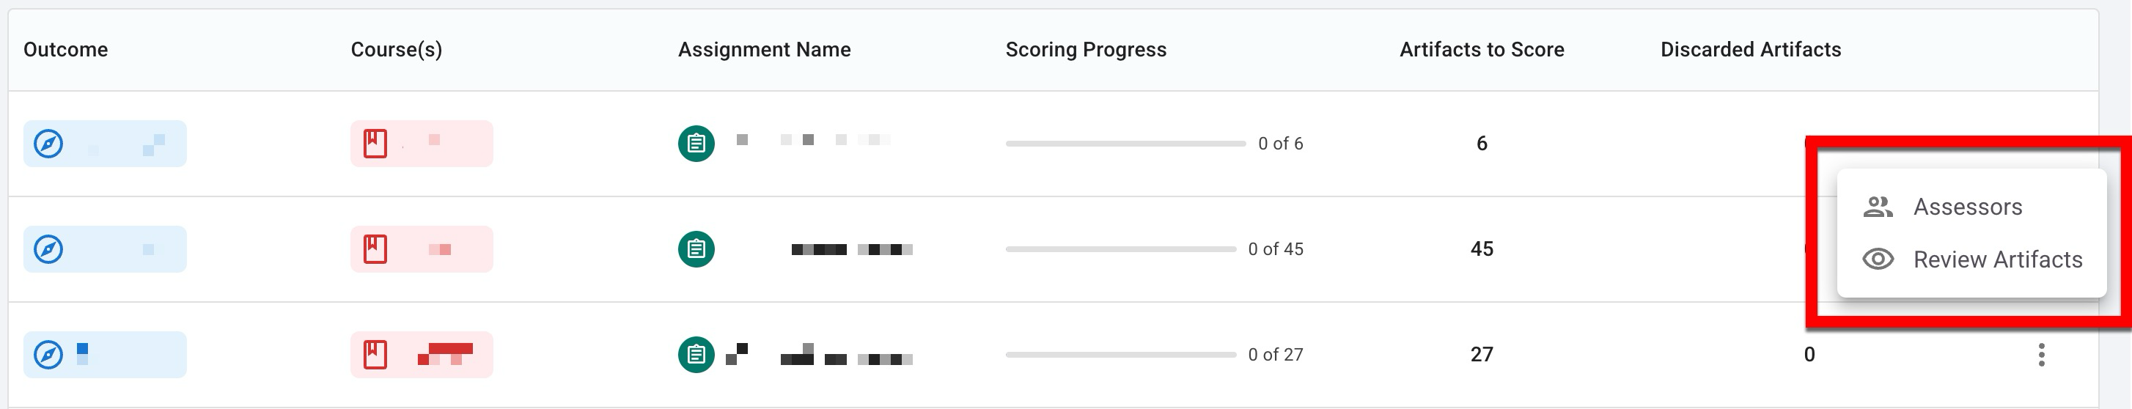This screenshot has height=409, width=2132.
Task: Sort by the Assignment Name column header
Action: (x=764, y=50)
